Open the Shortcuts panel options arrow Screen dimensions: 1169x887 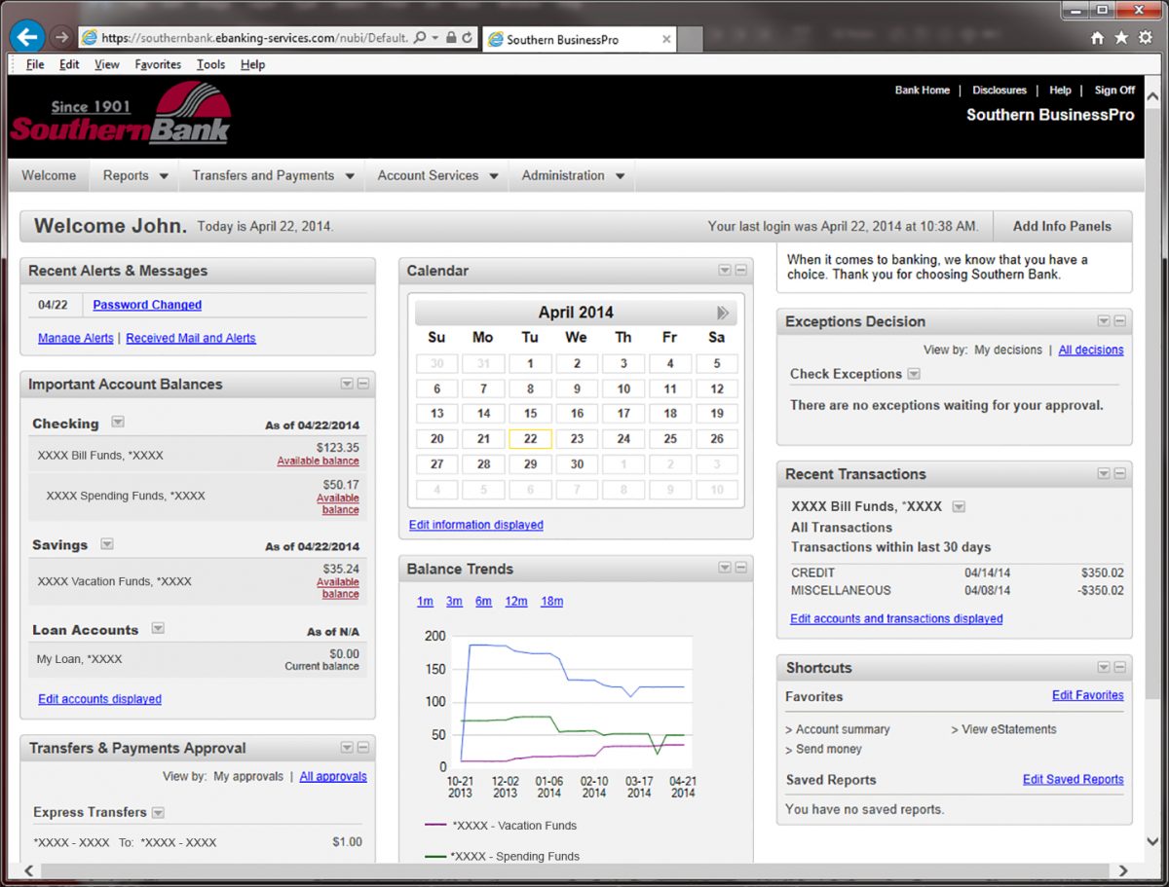point(1104,667)
